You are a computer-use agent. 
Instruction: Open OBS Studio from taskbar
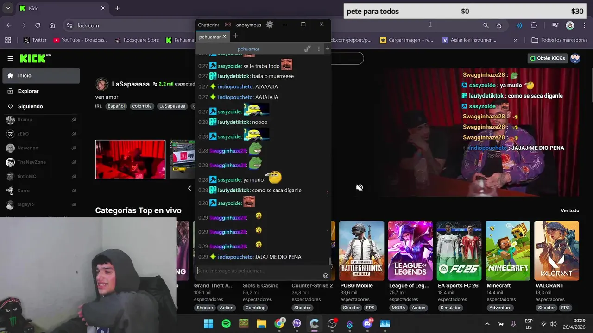[332, 324]
